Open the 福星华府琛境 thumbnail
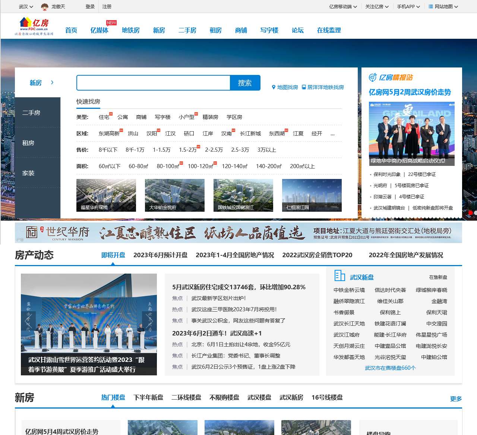The image size is (477, 435). (x=106, y=195)
